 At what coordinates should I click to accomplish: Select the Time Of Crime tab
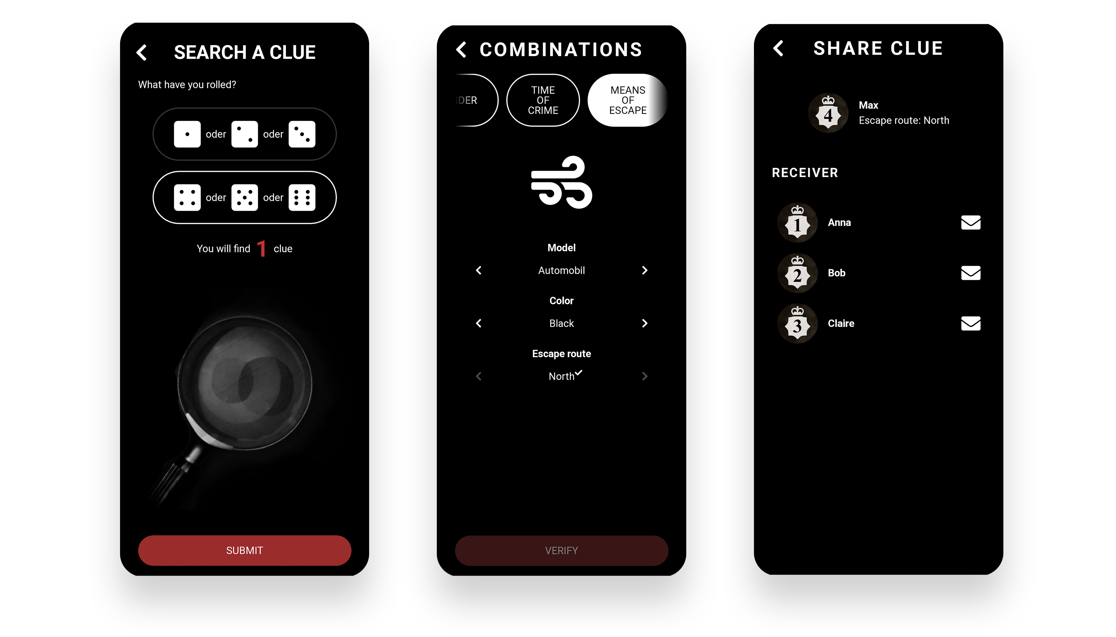(543, 100)
